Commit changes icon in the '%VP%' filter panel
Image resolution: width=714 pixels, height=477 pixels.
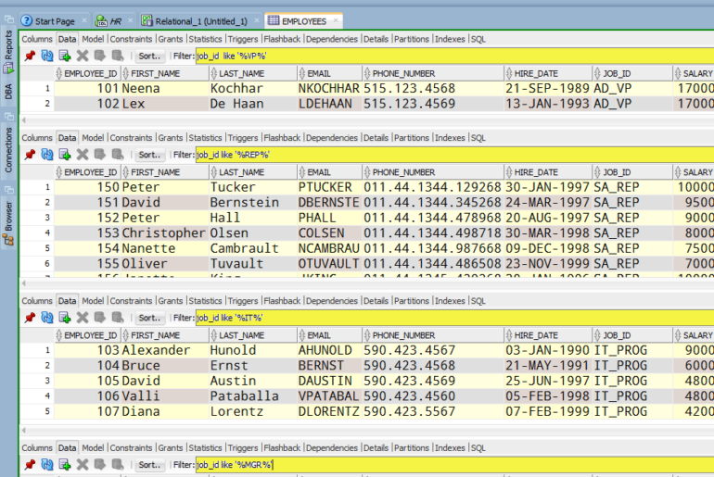(x=100, y=56)
